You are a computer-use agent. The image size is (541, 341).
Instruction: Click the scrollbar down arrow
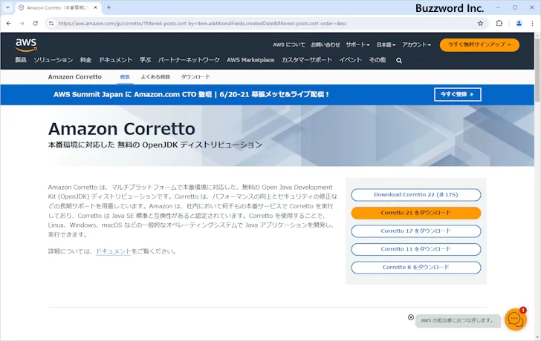point(537,337)
